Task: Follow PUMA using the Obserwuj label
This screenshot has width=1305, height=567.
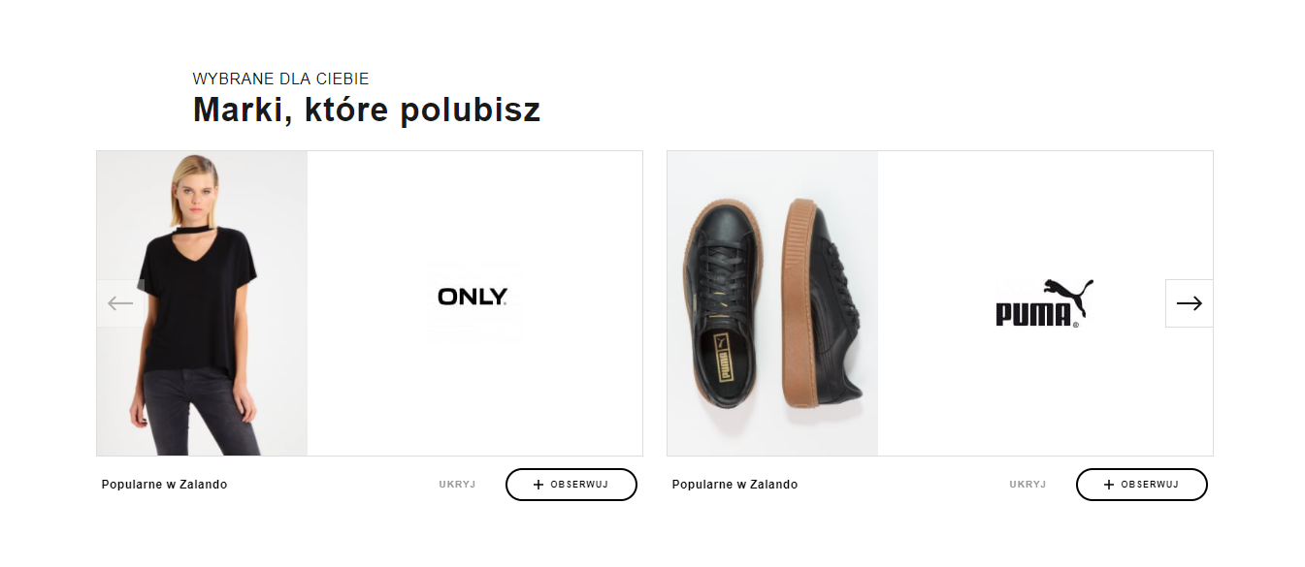Action: tap(1150, 485)
